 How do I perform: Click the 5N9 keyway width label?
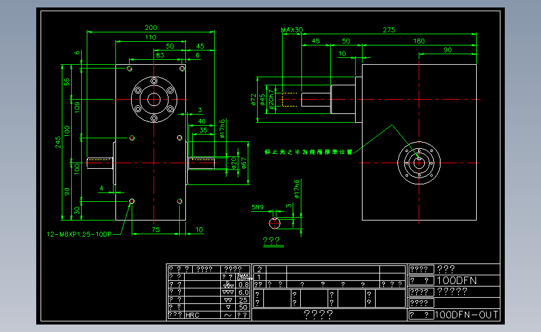(x=257, y=207)
